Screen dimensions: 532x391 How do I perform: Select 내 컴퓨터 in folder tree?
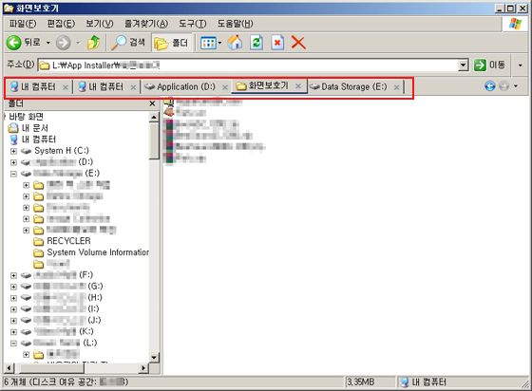click(39, 140)
